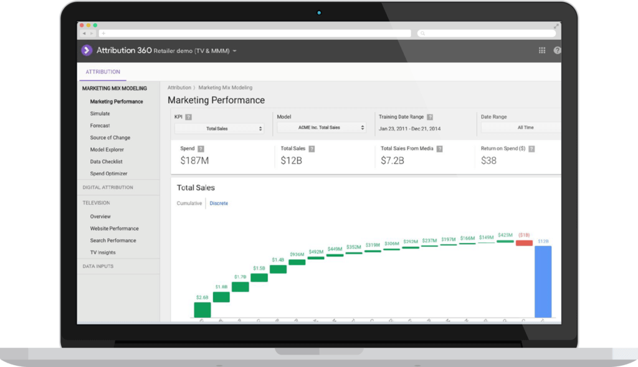Click the Attribution breadcrumb link
Screen dimensions: 638x367
pos(179,88)
